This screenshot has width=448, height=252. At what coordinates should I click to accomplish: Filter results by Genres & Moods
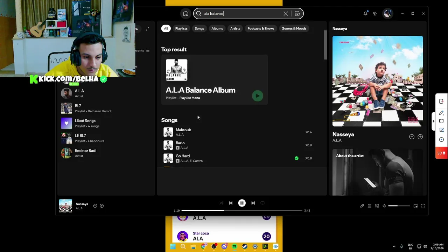pyautogui.click(x=294, y=28)
